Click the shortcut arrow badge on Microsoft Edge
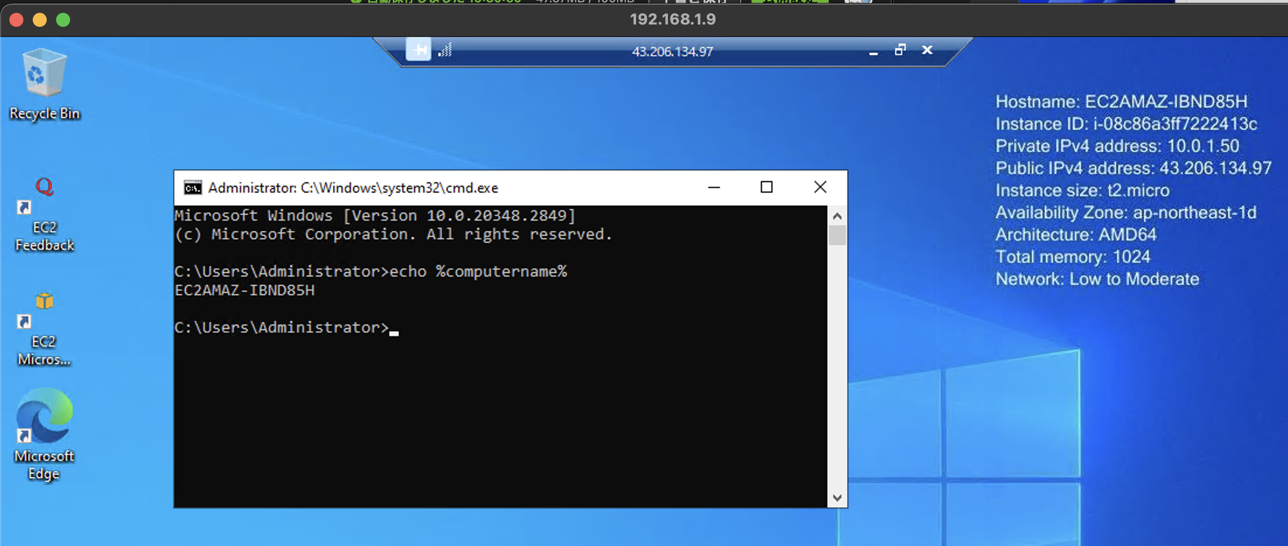Image resolution: width=1288 pixels, height=546 pixels. [24, 436]
